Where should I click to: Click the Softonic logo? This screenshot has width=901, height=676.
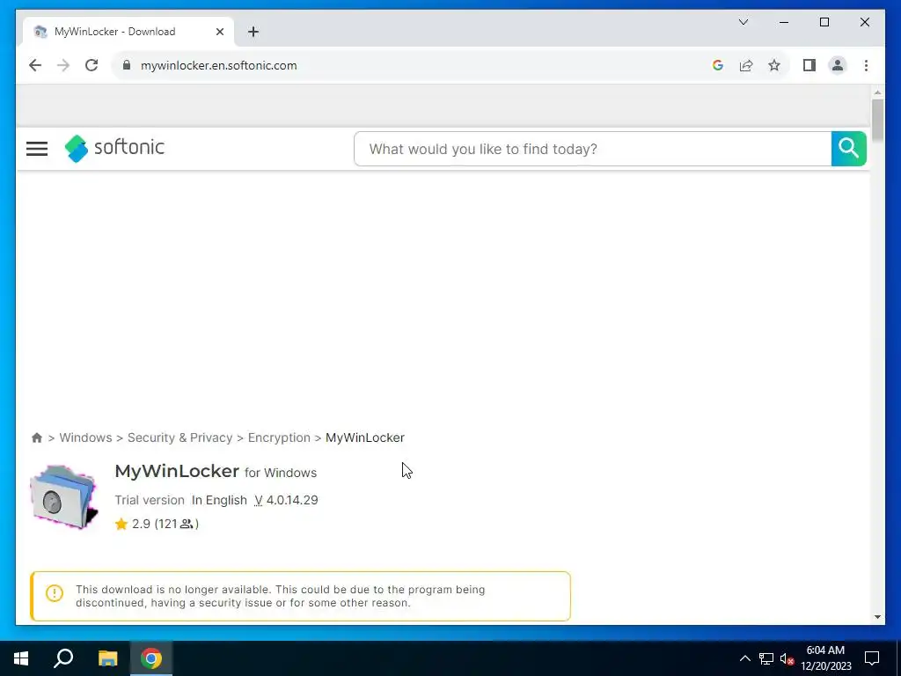(x=114, y=148)
